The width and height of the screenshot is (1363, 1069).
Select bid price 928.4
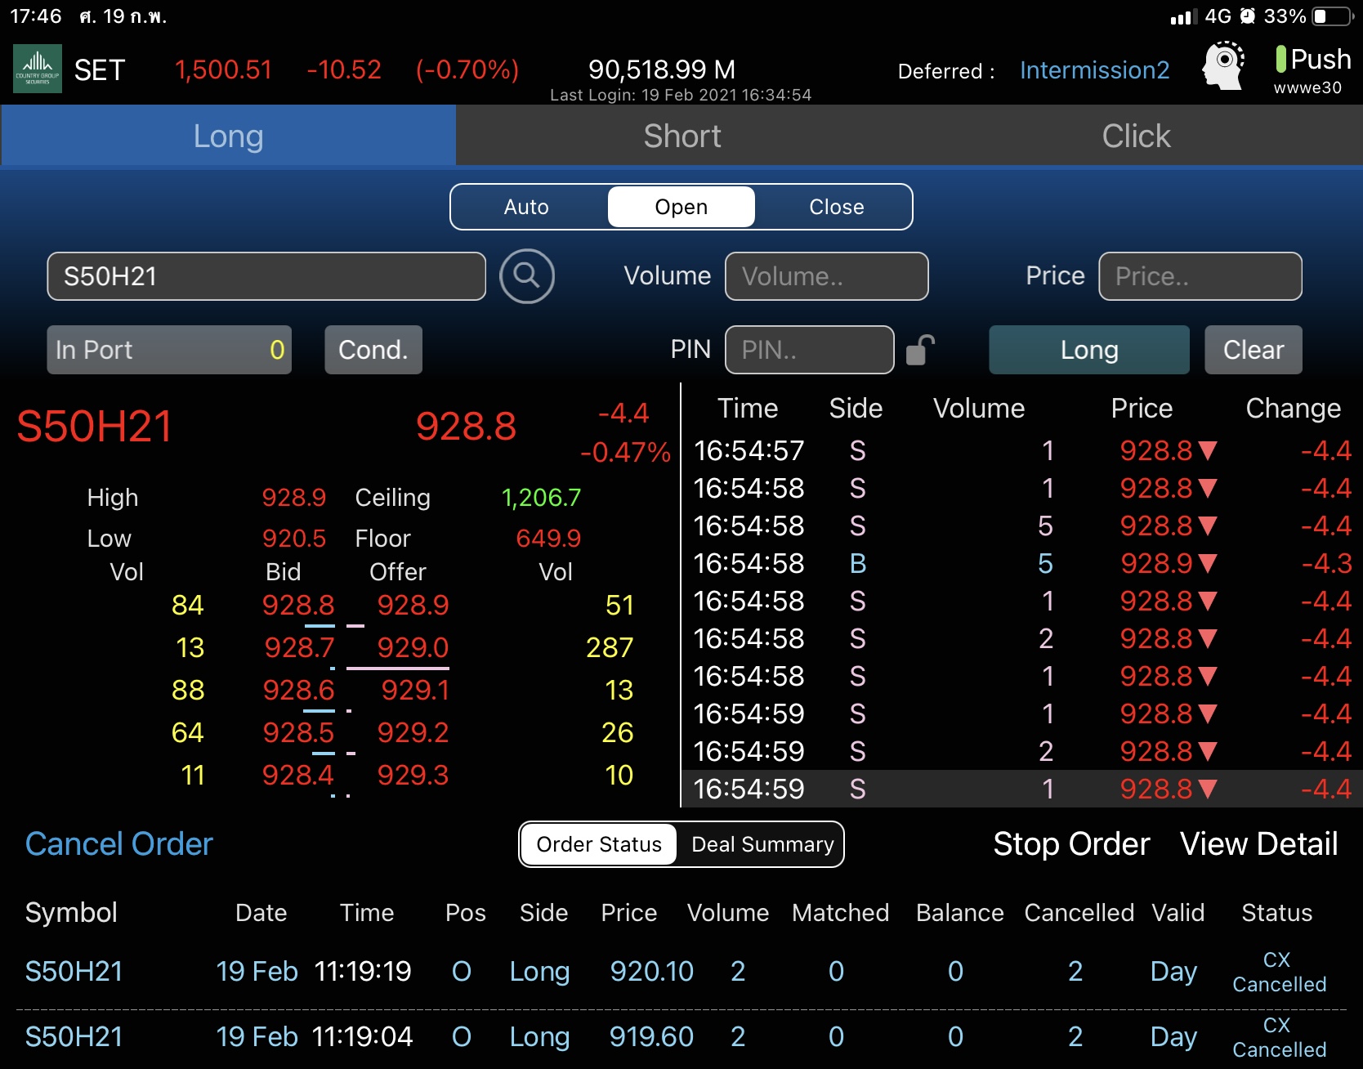298,775
